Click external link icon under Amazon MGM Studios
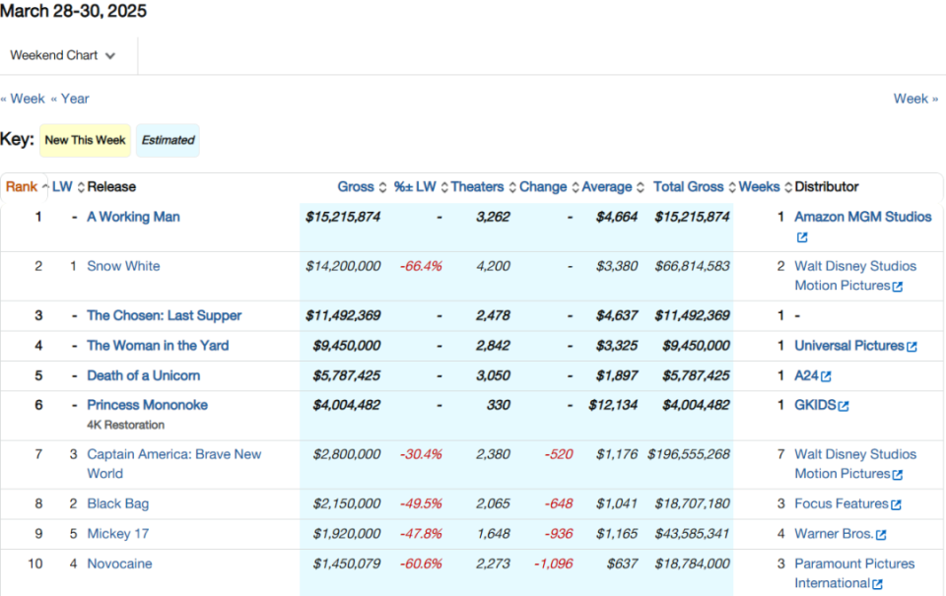Screen dimensions: 946x596 click(802, 237)
